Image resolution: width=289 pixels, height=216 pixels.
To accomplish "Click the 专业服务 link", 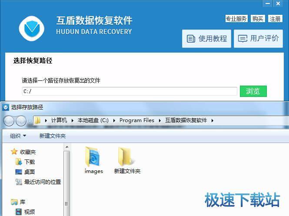I will [x=236, y=19].
